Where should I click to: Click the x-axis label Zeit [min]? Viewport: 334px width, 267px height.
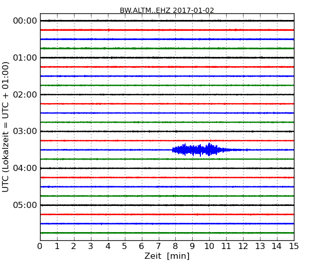(x=167, y=256)
